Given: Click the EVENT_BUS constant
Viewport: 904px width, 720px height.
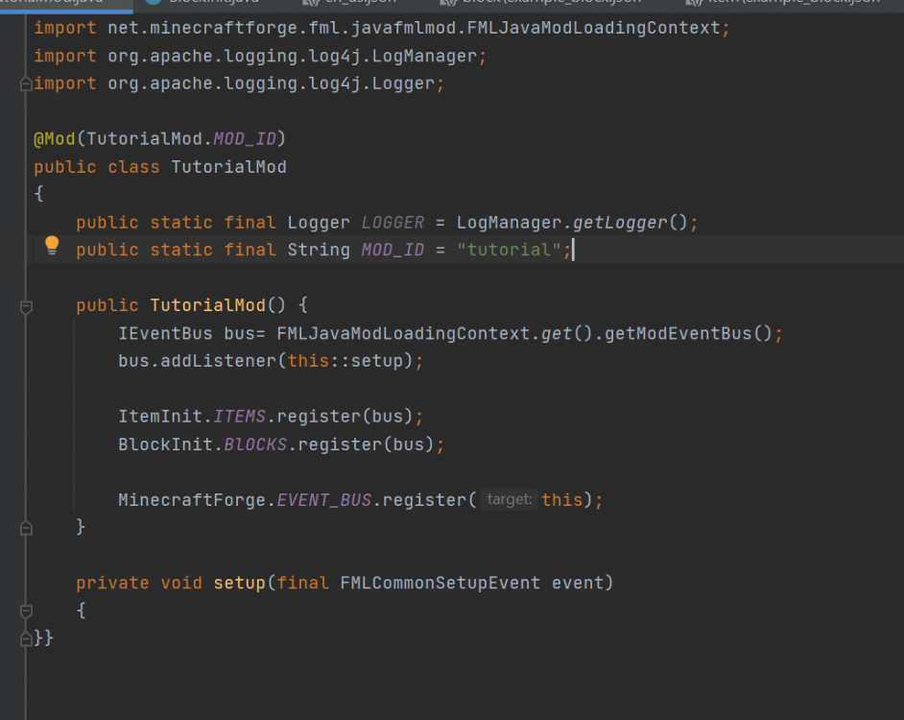Looking at the screenshot, I should (323, 499).
